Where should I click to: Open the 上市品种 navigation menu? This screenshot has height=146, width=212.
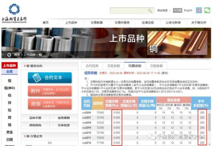(x=71, y=23)
